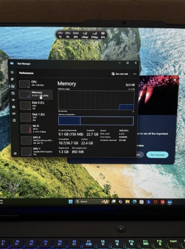
Task: Select Disk 0 (C:) performance entry
Action: coord(36,105)
